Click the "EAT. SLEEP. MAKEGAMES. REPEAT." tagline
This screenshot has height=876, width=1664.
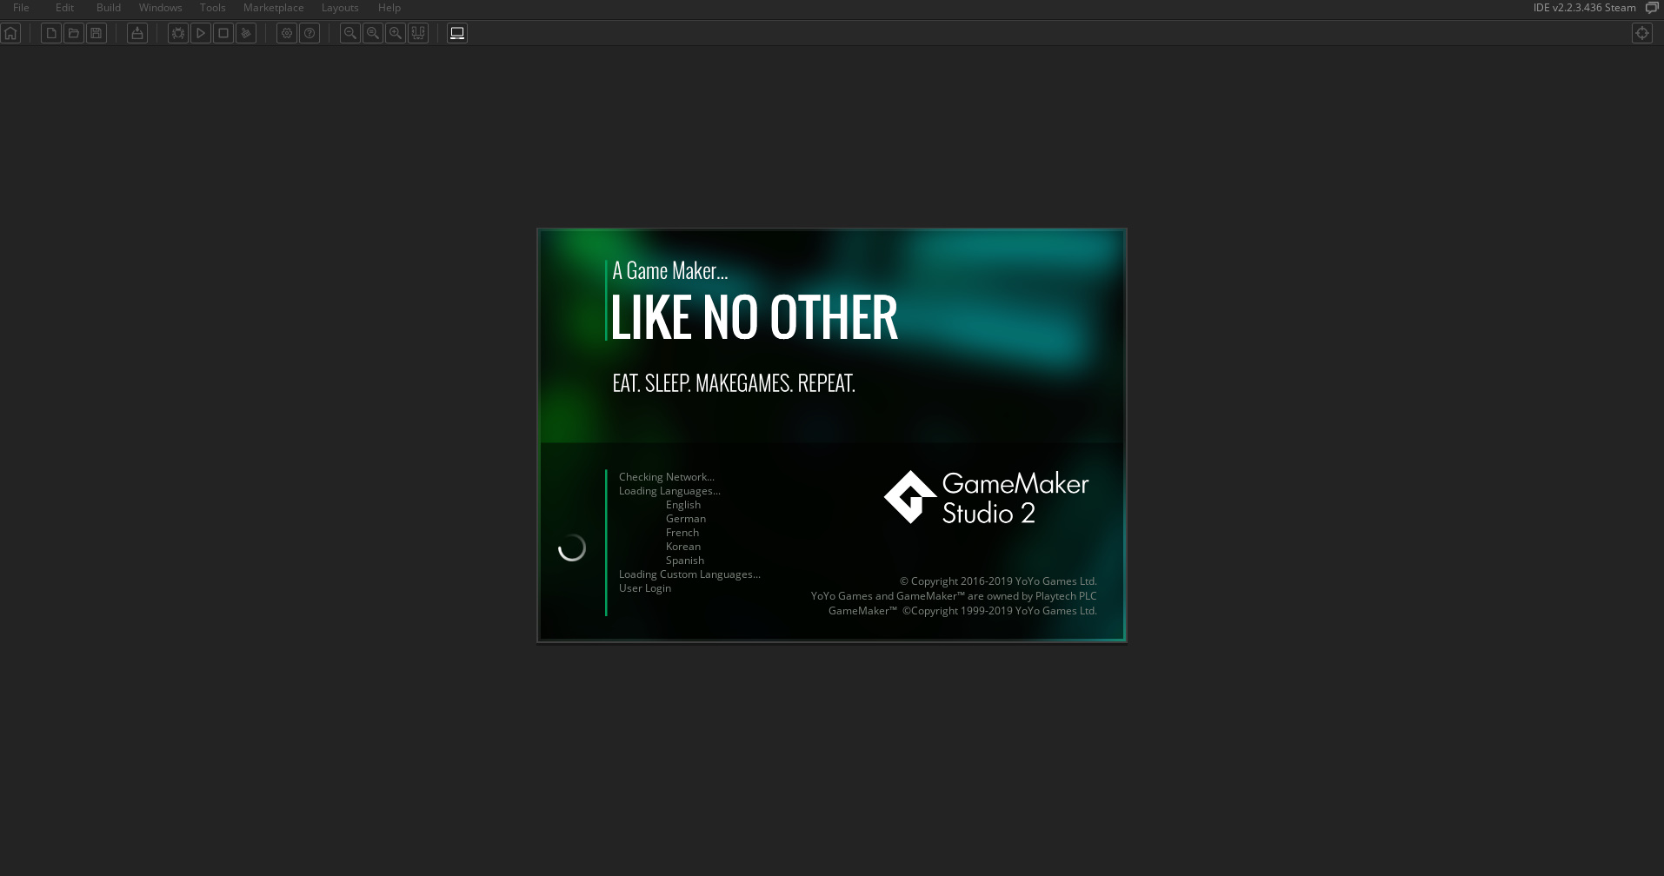pyautogui.click(x=734, y=383)
